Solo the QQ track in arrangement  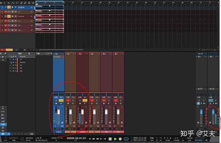[x=9, y=30]
